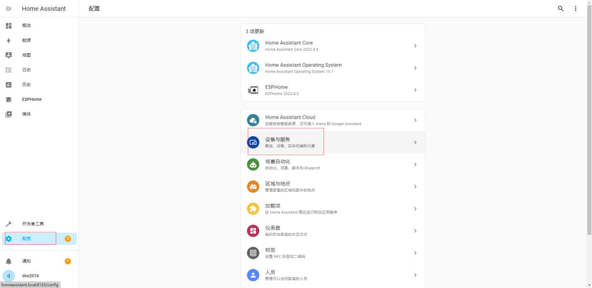The image size is (592, 288).
Task: Click the Energy lightning bolt icon
Action: point(9,40)
